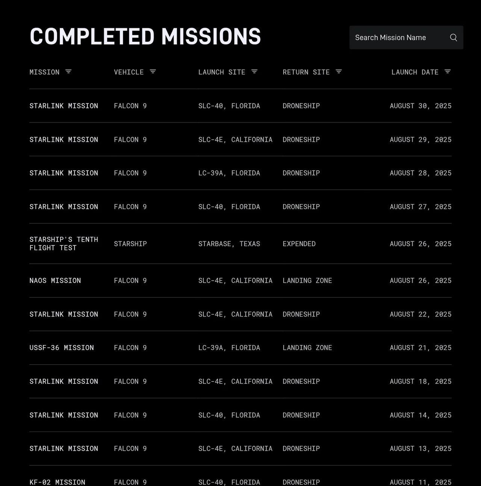Click the Mission column filter icon
The image size is (481, 486).
(x=68, y=72)
